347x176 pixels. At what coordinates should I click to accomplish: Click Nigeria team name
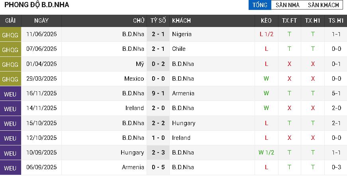click(182, 34)
